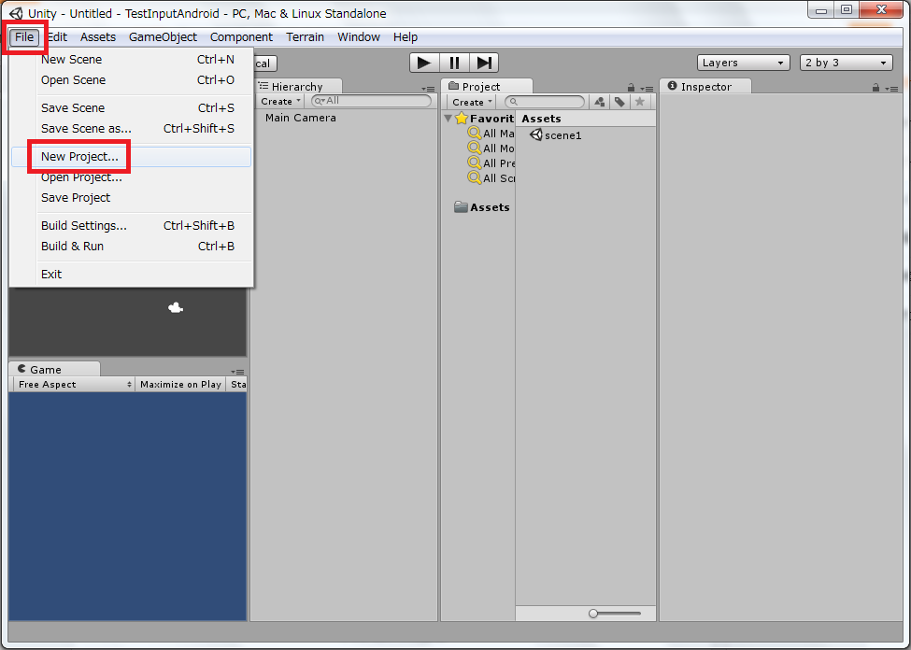Image resolution: width=911 pixels, height=650 pixels.
Task: Choose Build Settings... menu entry
Action: (x=132, y=225)
